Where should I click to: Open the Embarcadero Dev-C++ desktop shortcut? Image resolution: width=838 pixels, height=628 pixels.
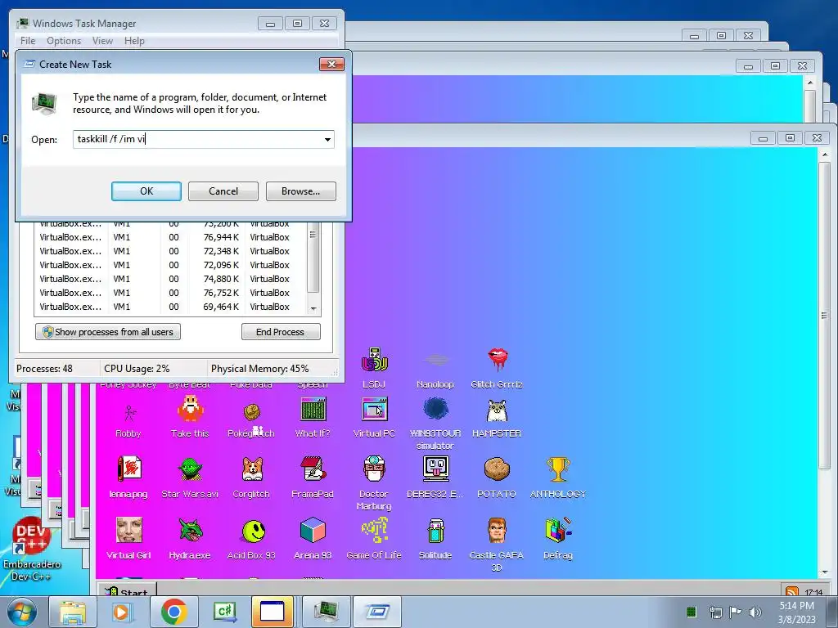[31, 549]
